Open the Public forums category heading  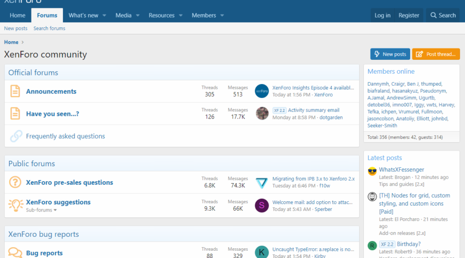point(32,164)
